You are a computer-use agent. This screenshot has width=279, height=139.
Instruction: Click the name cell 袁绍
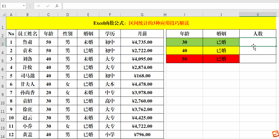(27, 101)
